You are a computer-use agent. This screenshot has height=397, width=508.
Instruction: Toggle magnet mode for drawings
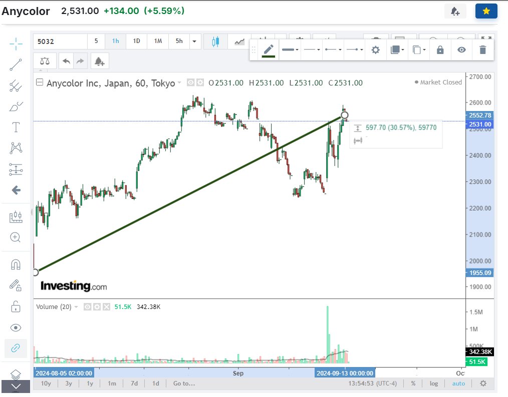(16, 264)
